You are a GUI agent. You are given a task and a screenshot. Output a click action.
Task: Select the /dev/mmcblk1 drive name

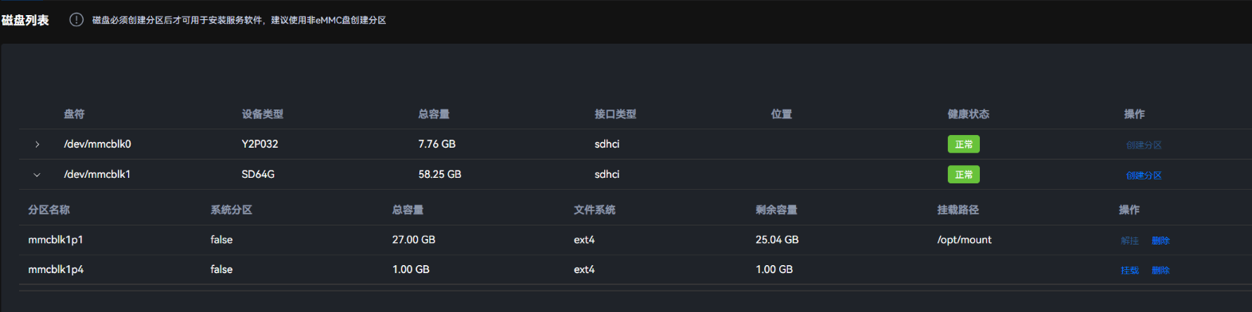(97, 175)
